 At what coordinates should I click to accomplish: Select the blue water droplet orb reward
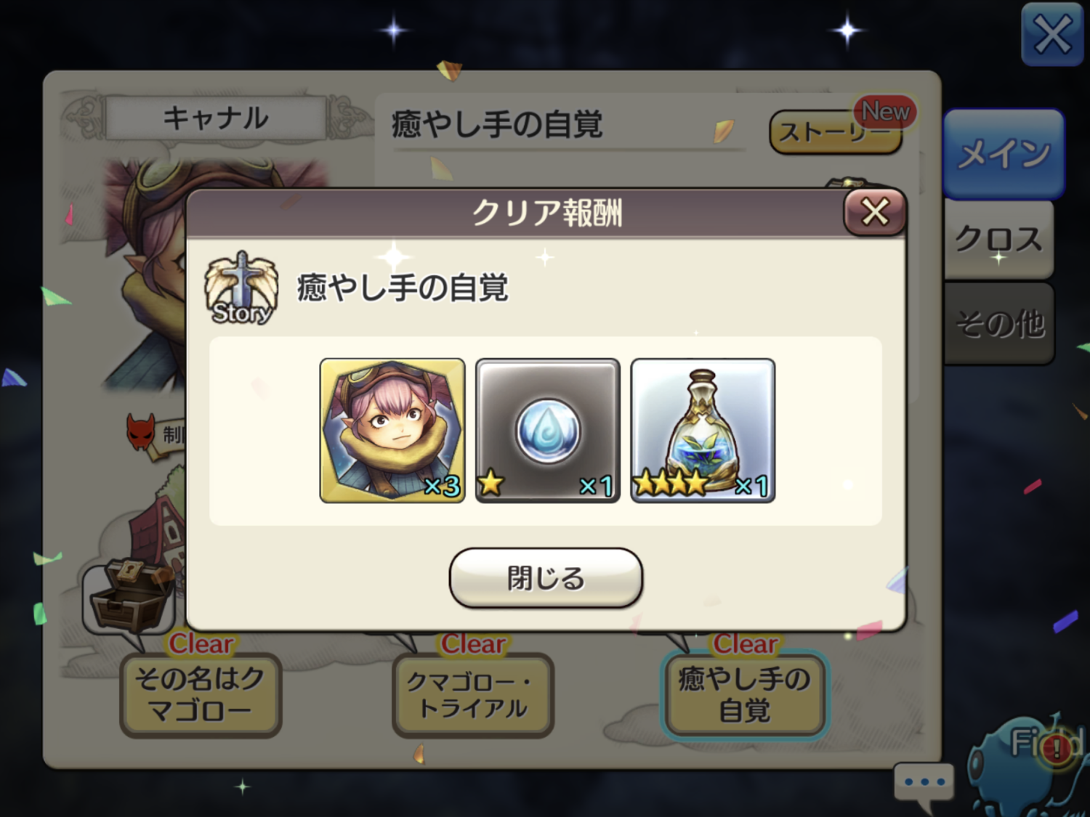coord(548,430)
